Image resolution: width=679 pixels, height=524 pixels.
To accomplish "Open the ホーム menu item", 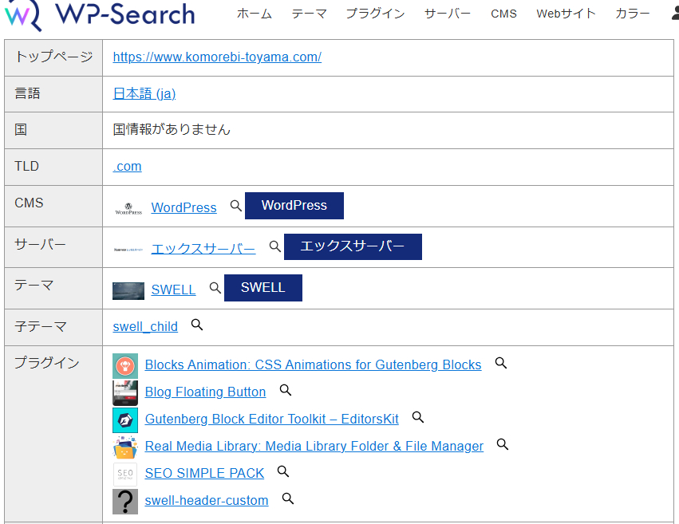I will tap(255, 14).
